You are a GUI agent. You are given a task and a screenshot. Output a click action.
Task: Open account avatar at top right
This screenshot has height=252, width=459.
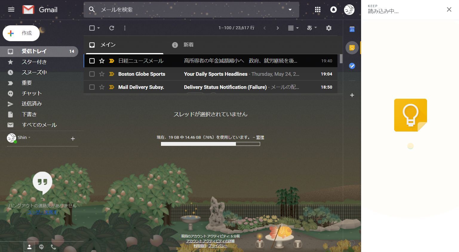(x=349, y=10)
